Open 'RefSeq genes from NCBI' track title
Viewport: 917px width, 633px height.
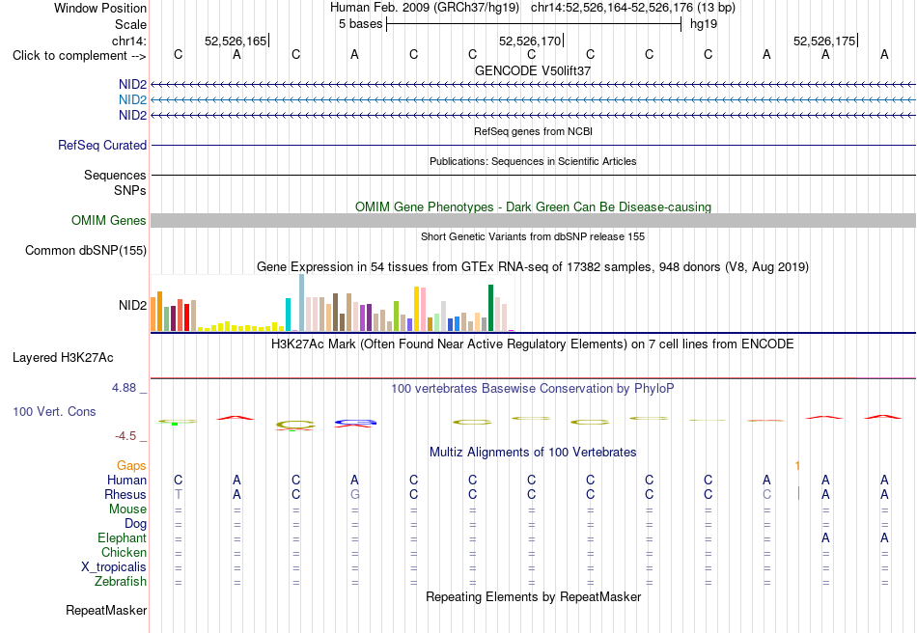click(533, 131)
